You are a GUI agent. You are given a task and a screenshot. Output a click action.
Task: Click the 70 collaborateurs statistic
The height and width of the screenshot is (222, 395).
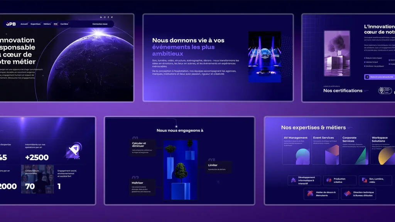tap(30, 186)
